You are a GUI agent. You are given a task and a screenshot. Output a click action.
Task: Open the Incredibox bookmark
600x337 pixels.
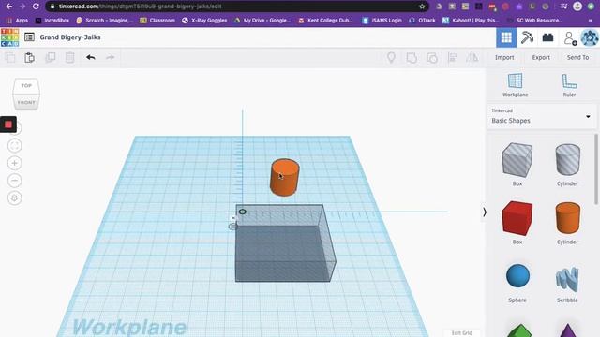pyautogui.click(x=52, y=21)
